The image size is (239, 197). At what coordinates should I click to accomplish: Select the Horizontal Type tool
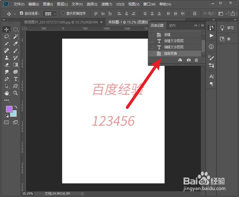point(16,79)
